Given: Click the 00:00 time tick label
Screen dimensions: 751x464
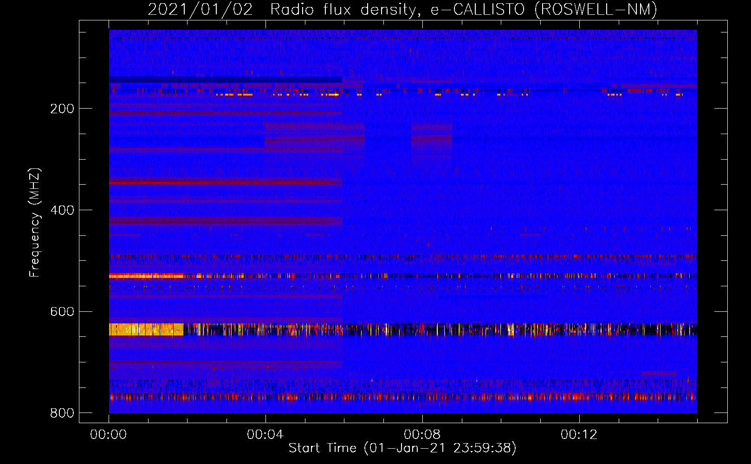Looking at the screenshot, I should (109, 435).
